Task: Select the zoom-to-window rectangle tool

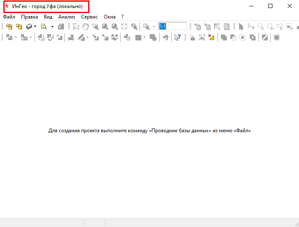Action: tap(95, 27)
